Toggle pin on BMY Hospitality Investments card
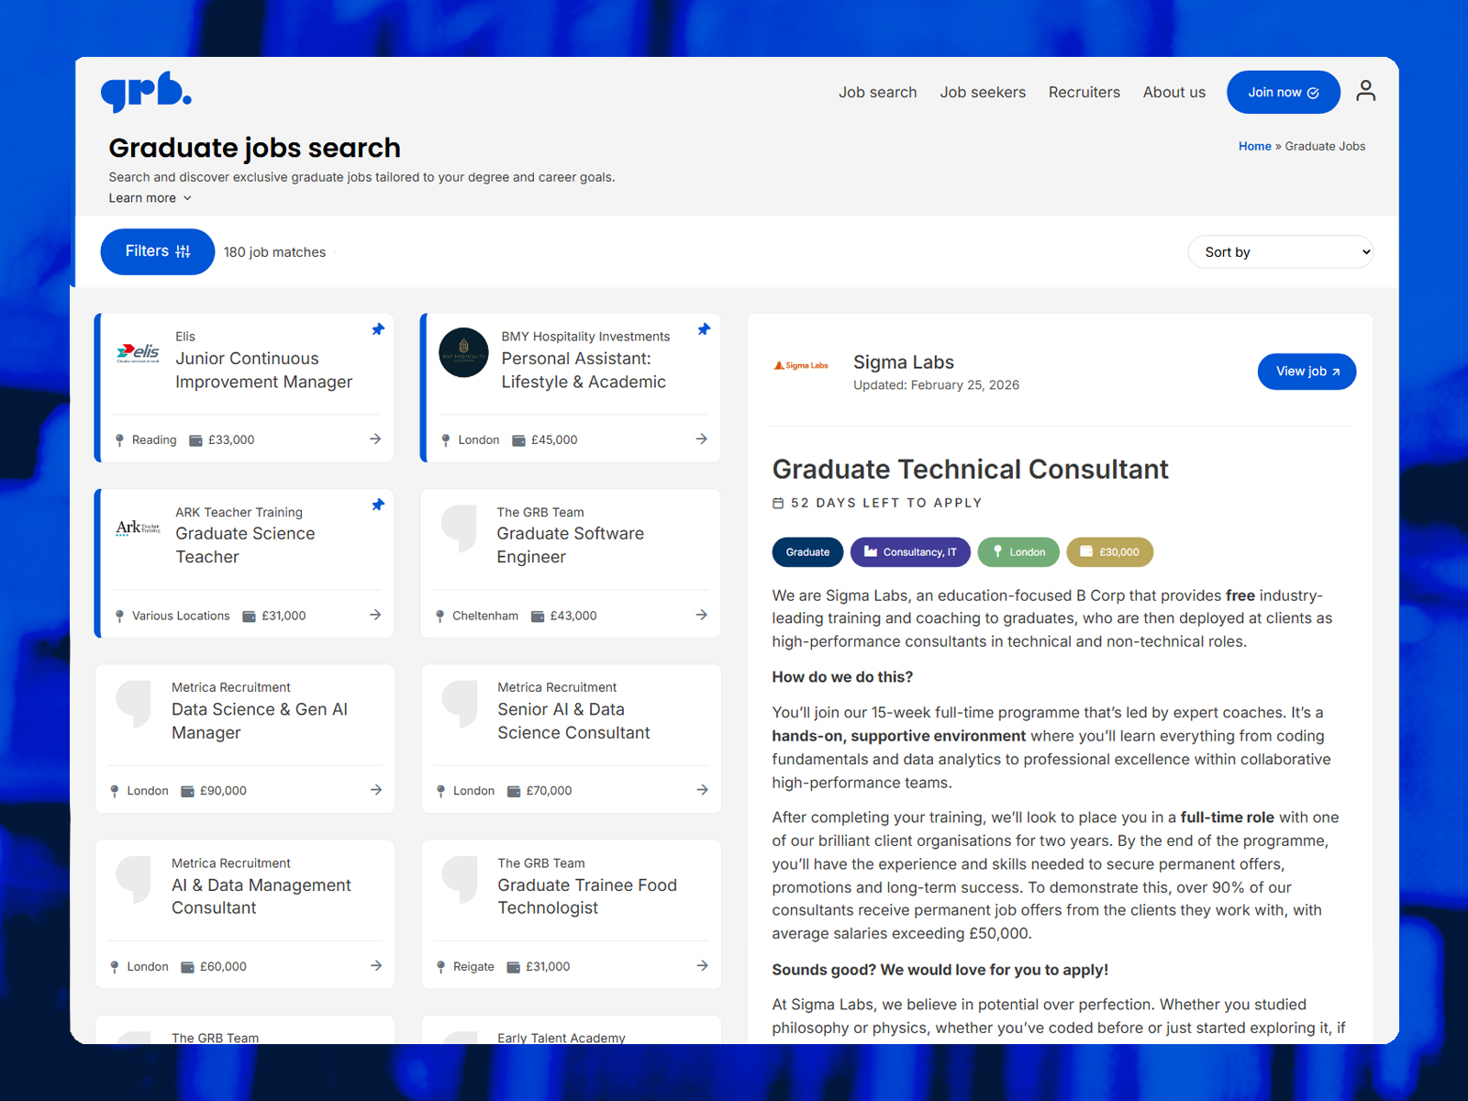Image resolution: width=1468 pixels, height=1101 pixels. [x=704, y=329]
